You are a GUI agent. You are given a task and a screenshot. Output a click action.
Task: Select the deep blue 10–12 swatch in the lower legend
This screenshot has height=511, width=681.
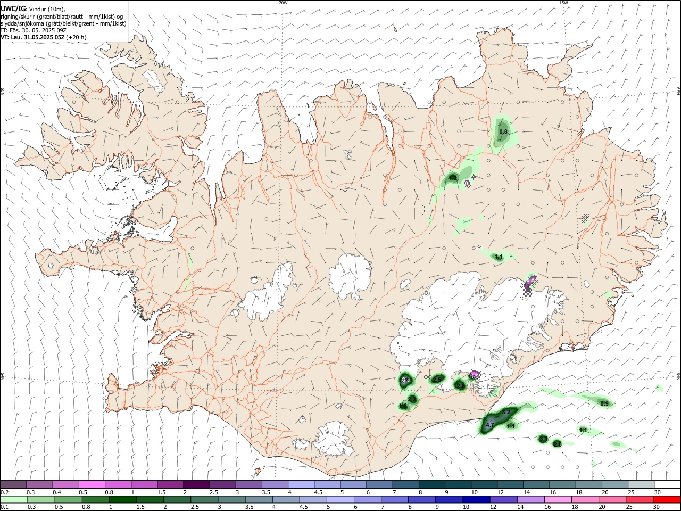(x=476, y=500)
